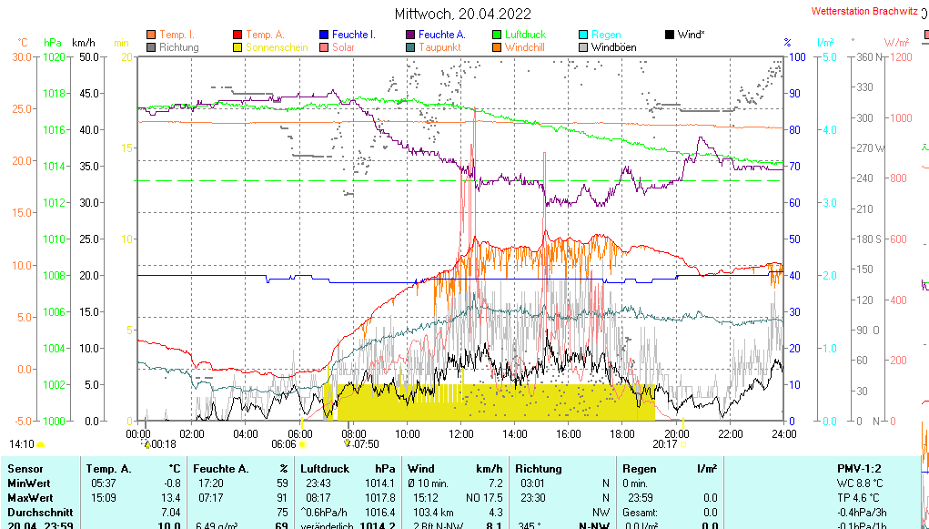Click the Taupunkt legend square
Image resolution: width=929 pixels, height=529 pixels.
pos(410,47)
